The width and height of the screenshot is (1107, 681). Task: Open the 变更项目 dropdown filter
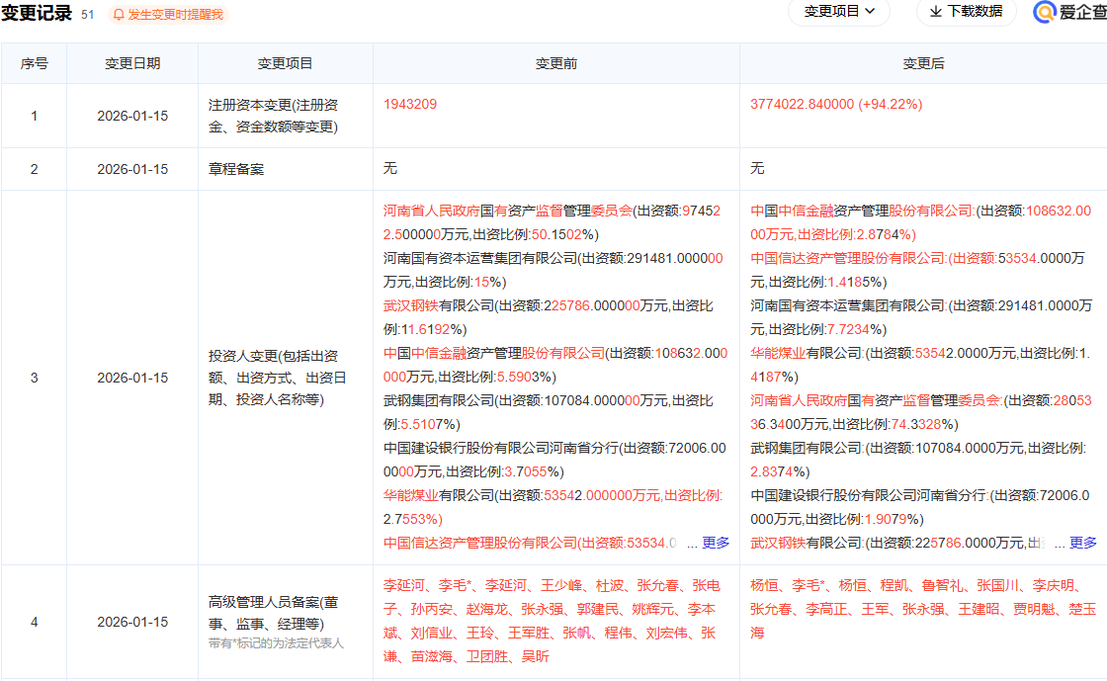pos(838,12)
